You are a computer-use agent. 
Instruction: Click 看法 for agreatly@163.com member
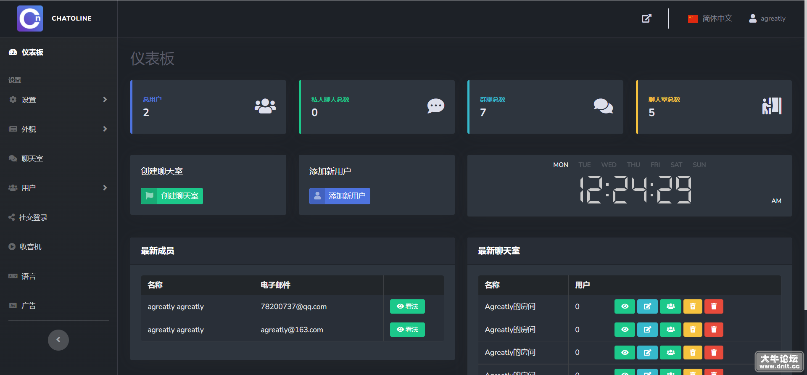click(407, 330)
